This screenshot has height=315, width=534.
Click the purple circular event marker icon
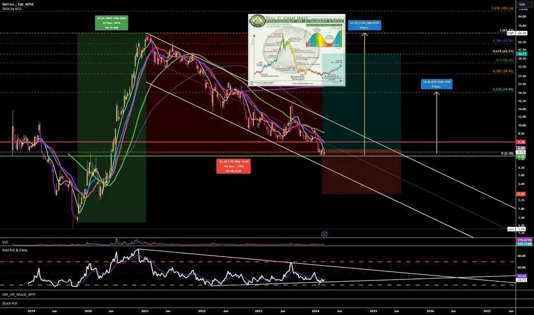[324, 234]
